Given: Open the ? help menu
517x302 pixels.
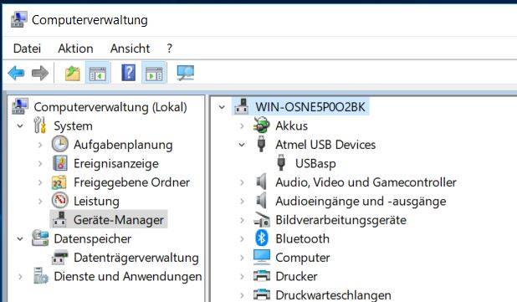Looking at the screenshot, I should tap(169, 49).
